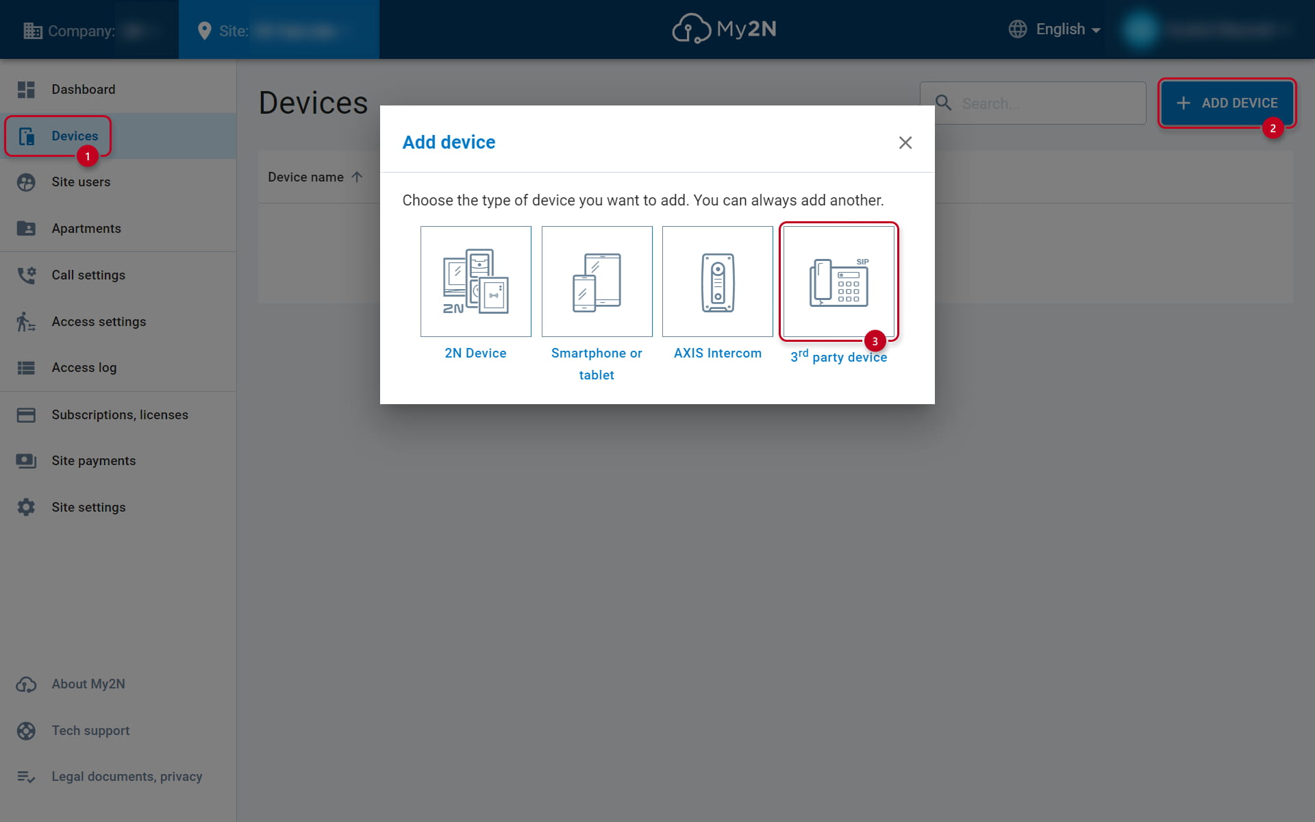The image size is (1315, 822).
Task: Go to Apartments page
Action: pos(118,228)
